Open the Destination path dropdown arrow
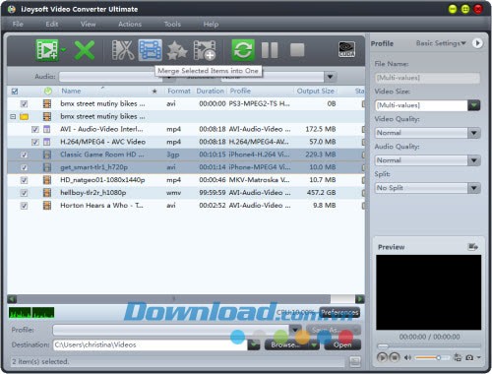Viewport: 492px width, 374px height. click(x=254, y=345)
